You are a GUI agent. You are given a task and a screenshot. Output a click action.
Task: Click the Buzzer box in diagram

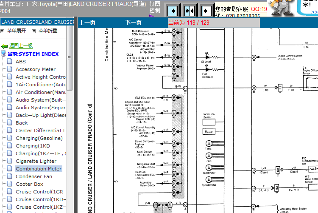coord(209,132)
